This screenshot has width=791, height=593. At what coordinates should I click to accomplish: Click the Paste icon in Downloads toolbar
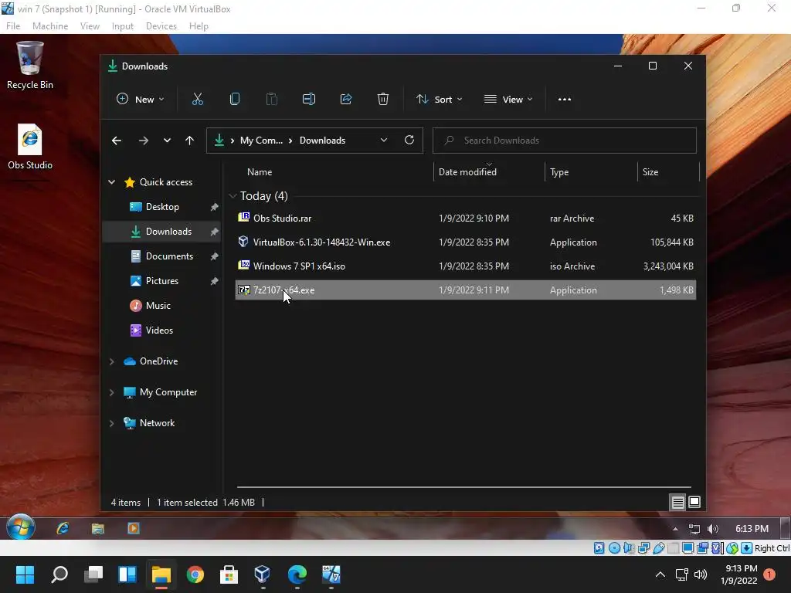(x=271, y=100)
